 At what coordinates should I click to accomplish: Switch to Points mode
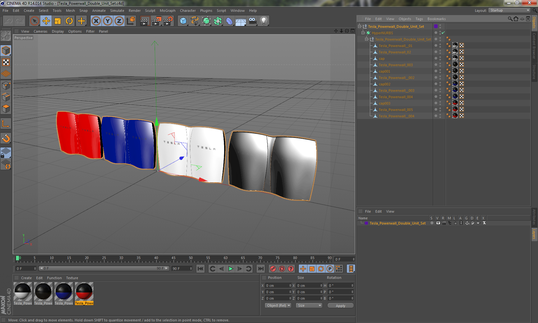pos(6,86)
